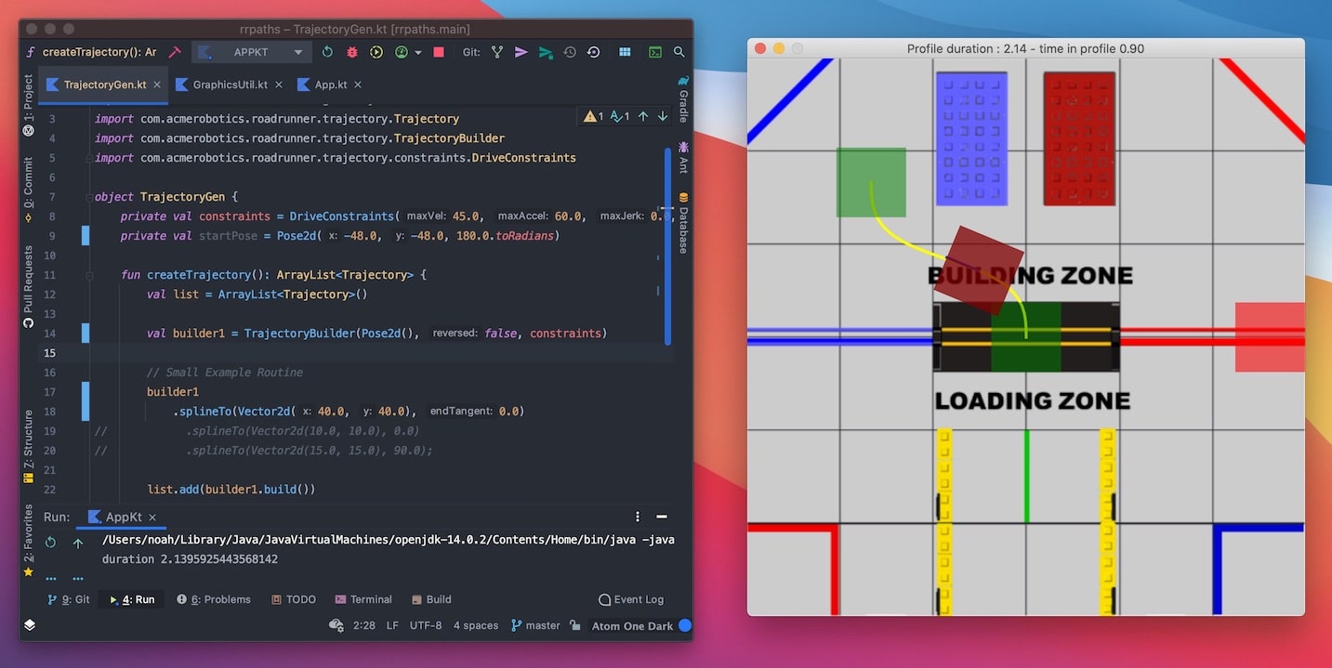
Task: Open the Event Log
Action: click(631, 599)
